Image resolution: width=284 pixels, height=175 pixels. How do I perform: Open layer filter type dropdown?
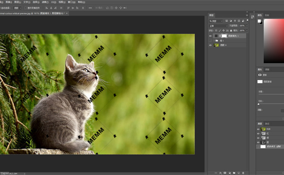(x=216, y=21)
